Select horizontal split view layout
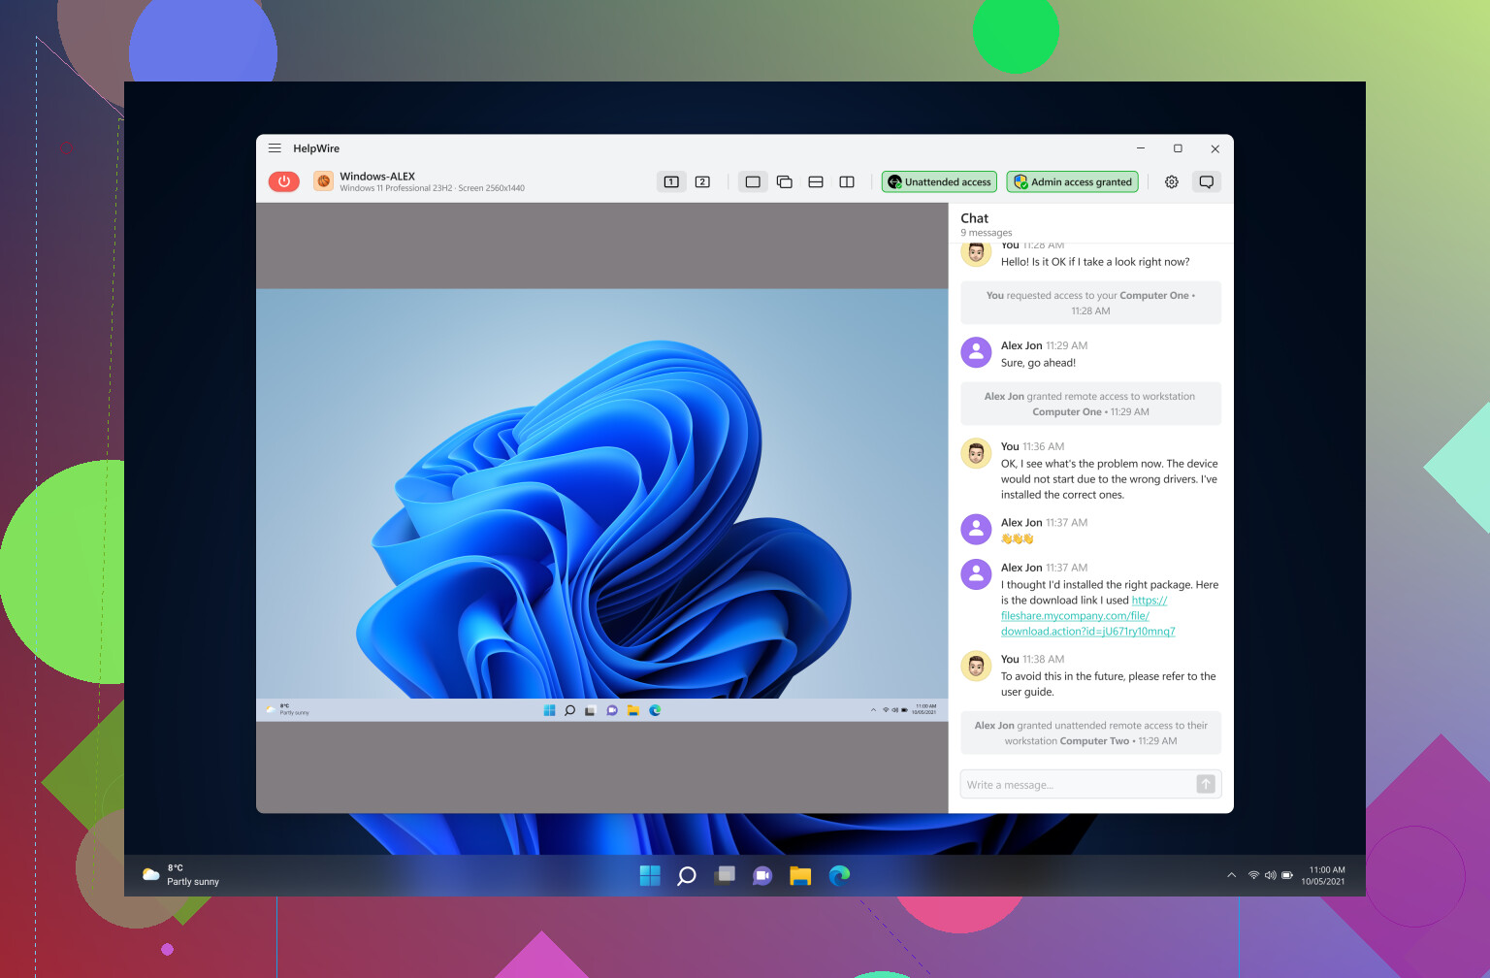Image resolution: width=1490 pixels, height=978 pixels. 816,181
